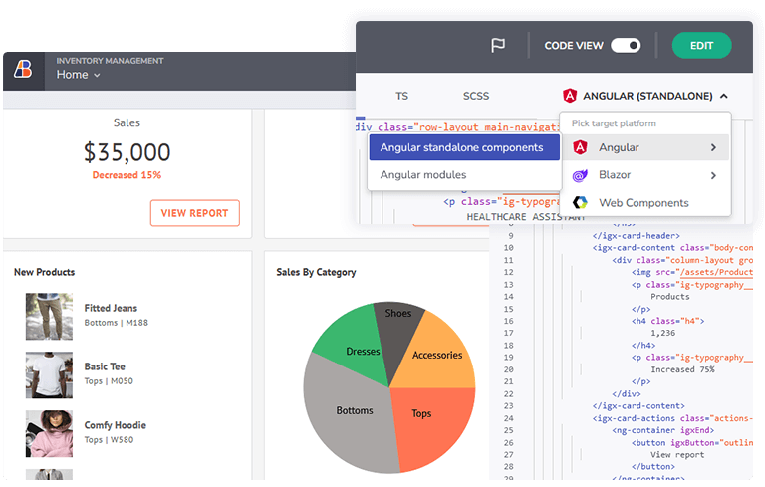765x487 pixels.
Task: Expand the Angular submenu chevron
Action: pyautogui.click(x=714, y=147)
